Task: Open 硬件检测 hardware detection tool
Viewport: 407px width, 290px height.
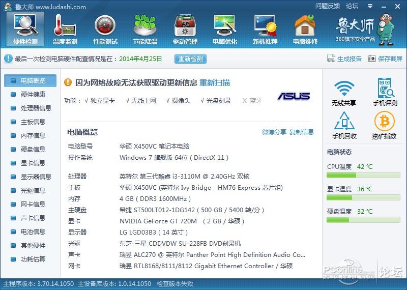Action: coord(25,29)
